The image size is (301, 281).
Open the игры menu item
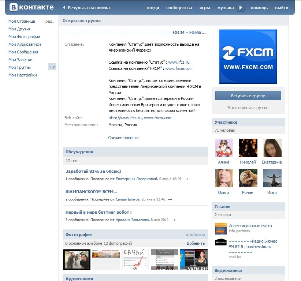[205, 8]
